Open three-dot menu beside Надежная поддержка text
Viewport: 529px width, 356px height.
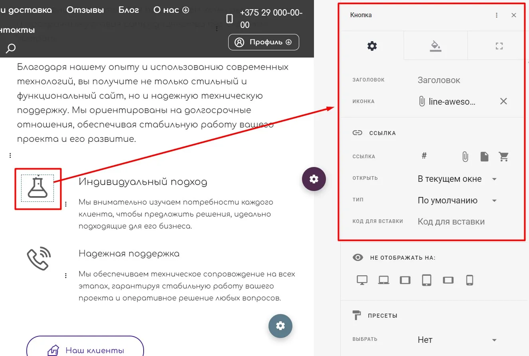[x=66, y=276]
